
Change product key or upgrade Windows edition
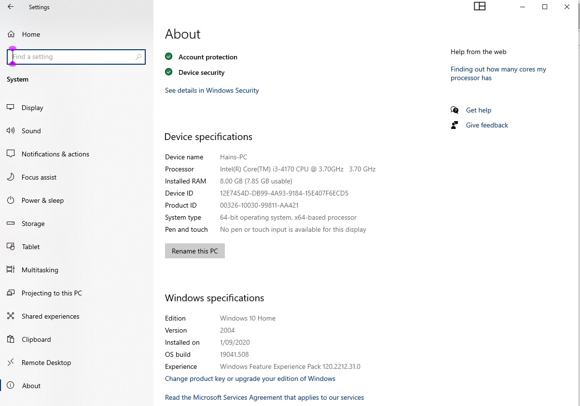coord(250,378)
